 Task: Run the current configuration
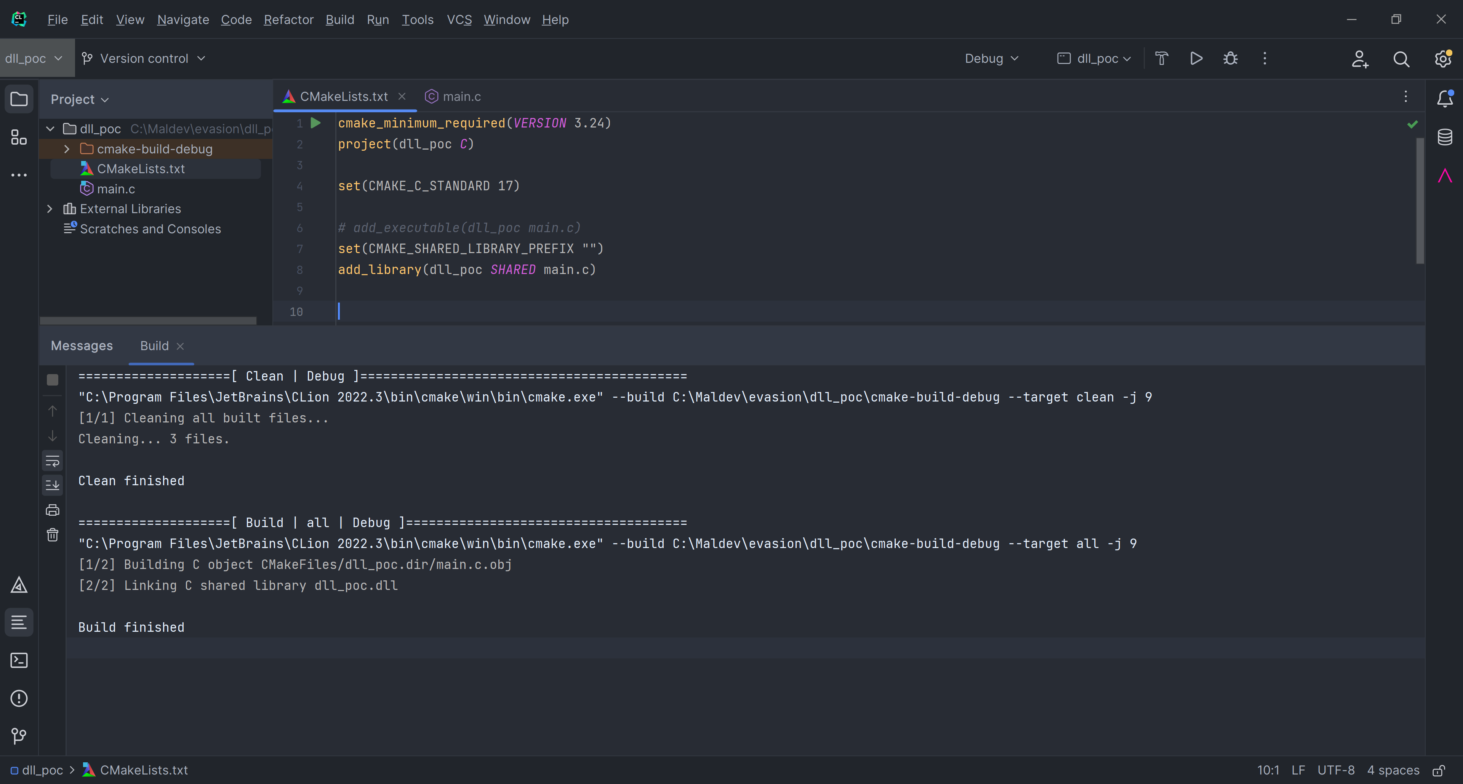click(1196, 59)
